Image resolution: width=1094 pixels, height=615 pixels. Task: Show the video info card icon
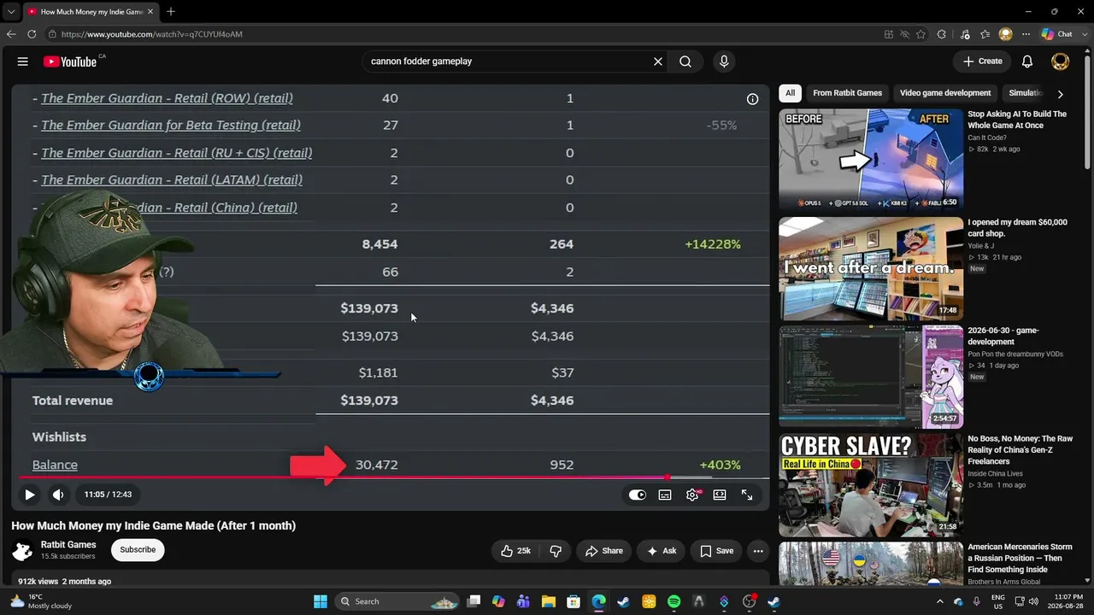click(x=752, y=99)
